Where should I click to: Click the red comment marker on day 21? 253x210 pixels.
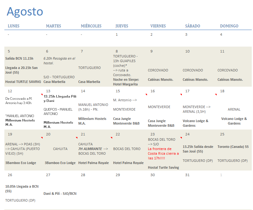click(x=111, y=137)
